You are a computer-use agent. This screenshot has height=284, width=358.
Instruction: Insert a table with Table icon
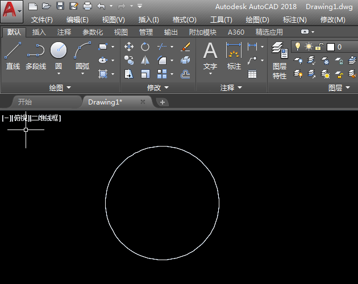tap(252, 74)
